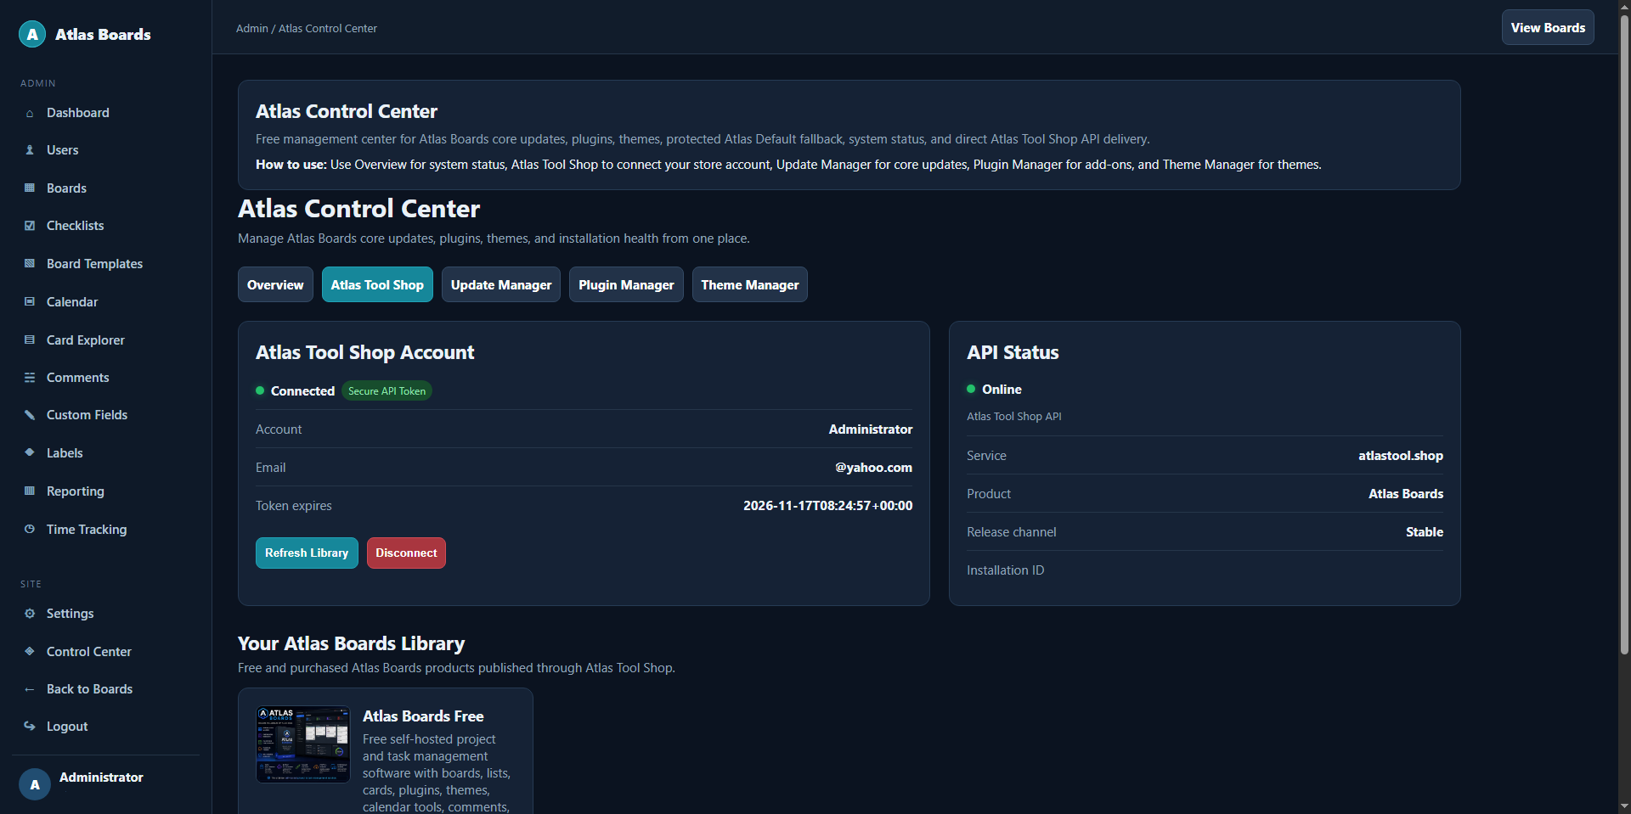
Task: Click the red Disconnect button
Action: 406,553
